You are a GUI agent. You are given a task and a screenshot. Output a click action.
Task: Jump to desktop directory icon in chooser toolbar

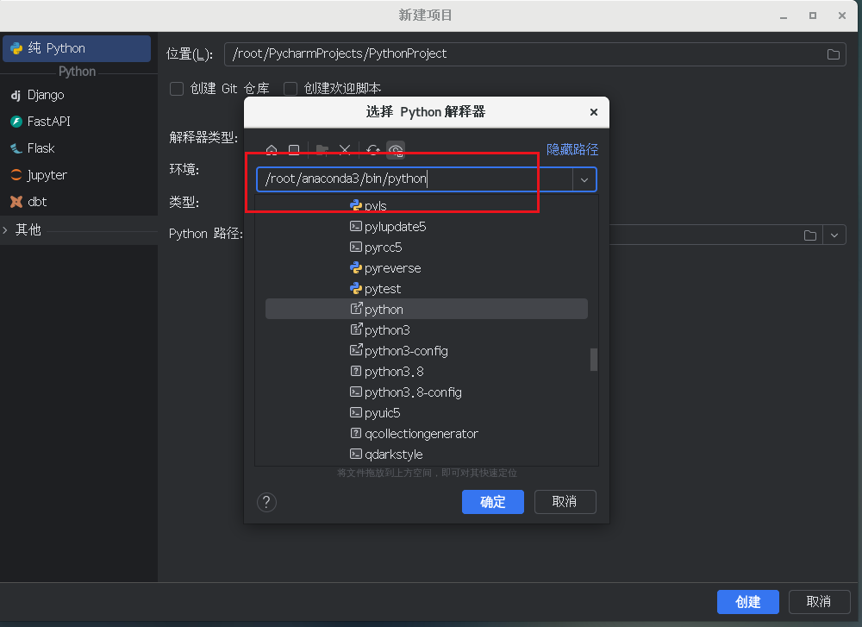click(294, 149)
